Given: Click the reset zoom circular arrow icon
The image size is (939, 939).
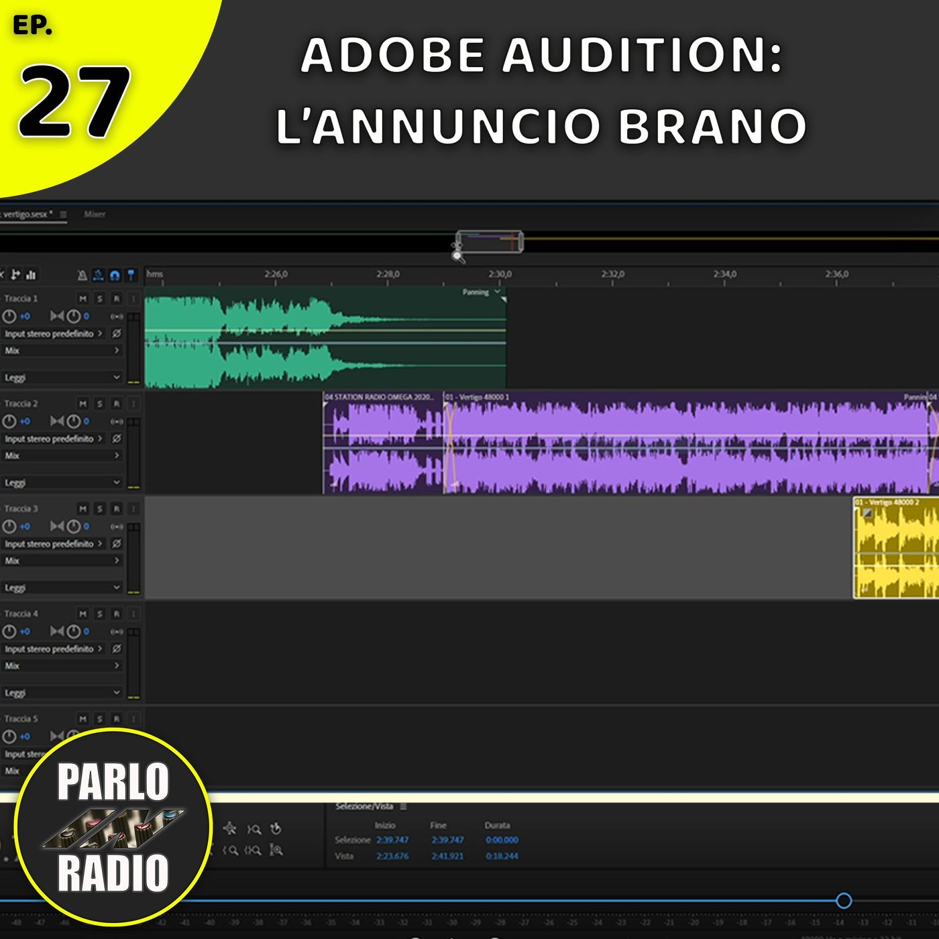Looking at the screenshot, I should click(276, 829).
